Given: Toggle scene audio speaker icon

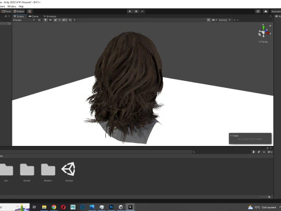Looking at the screenshot, I should pyautogui.click(x=50, y=20).
